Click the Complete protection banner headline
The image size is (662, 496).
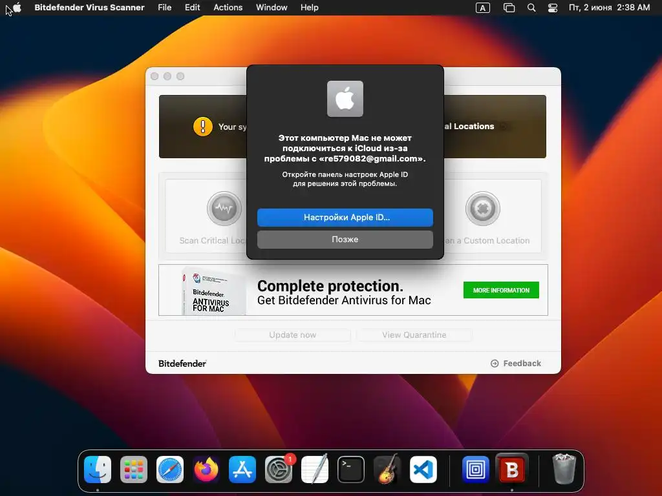tap(330, 286)
